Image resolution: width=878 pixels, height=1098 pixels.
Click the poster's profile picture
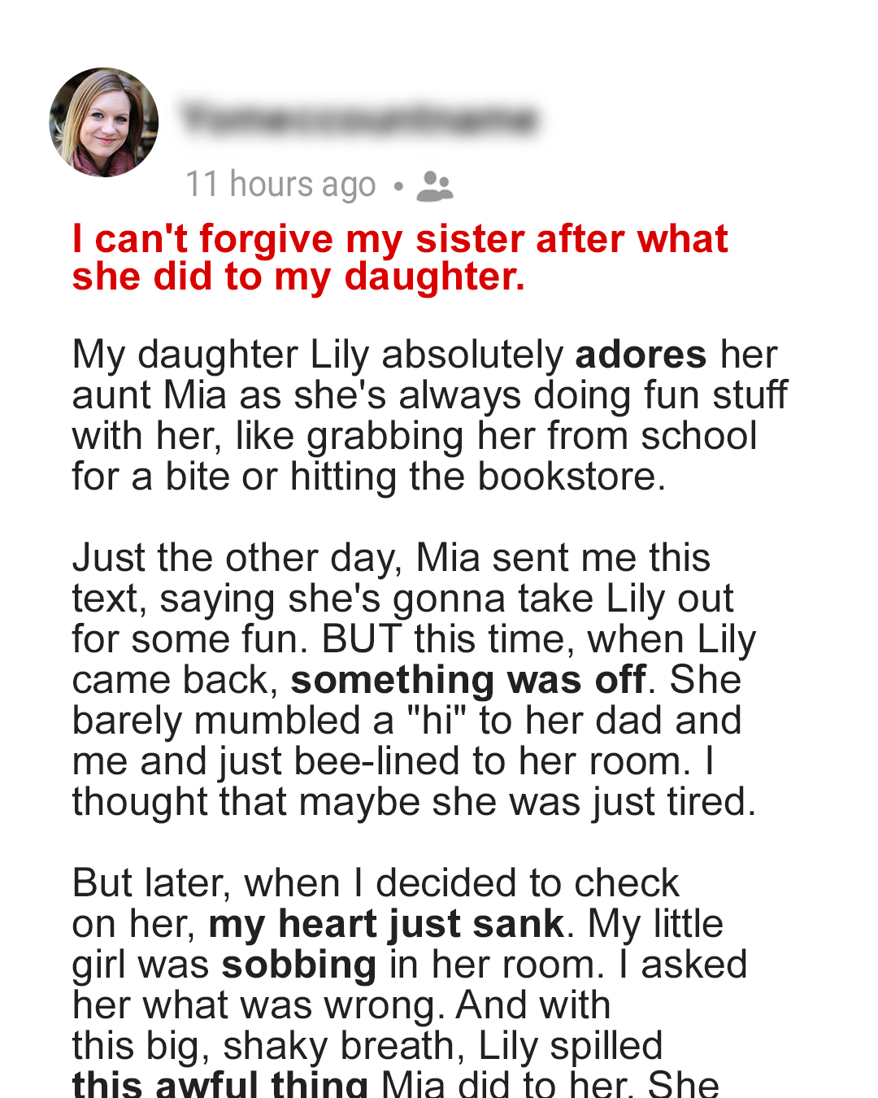[x=103, y=122]
